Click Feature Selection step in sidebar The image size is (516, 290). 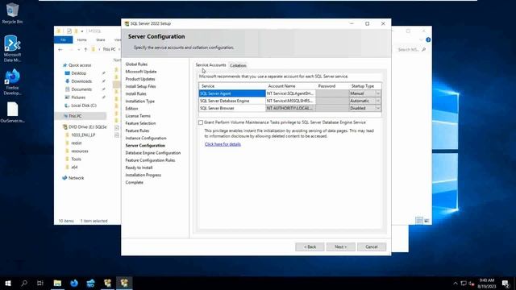140,123
